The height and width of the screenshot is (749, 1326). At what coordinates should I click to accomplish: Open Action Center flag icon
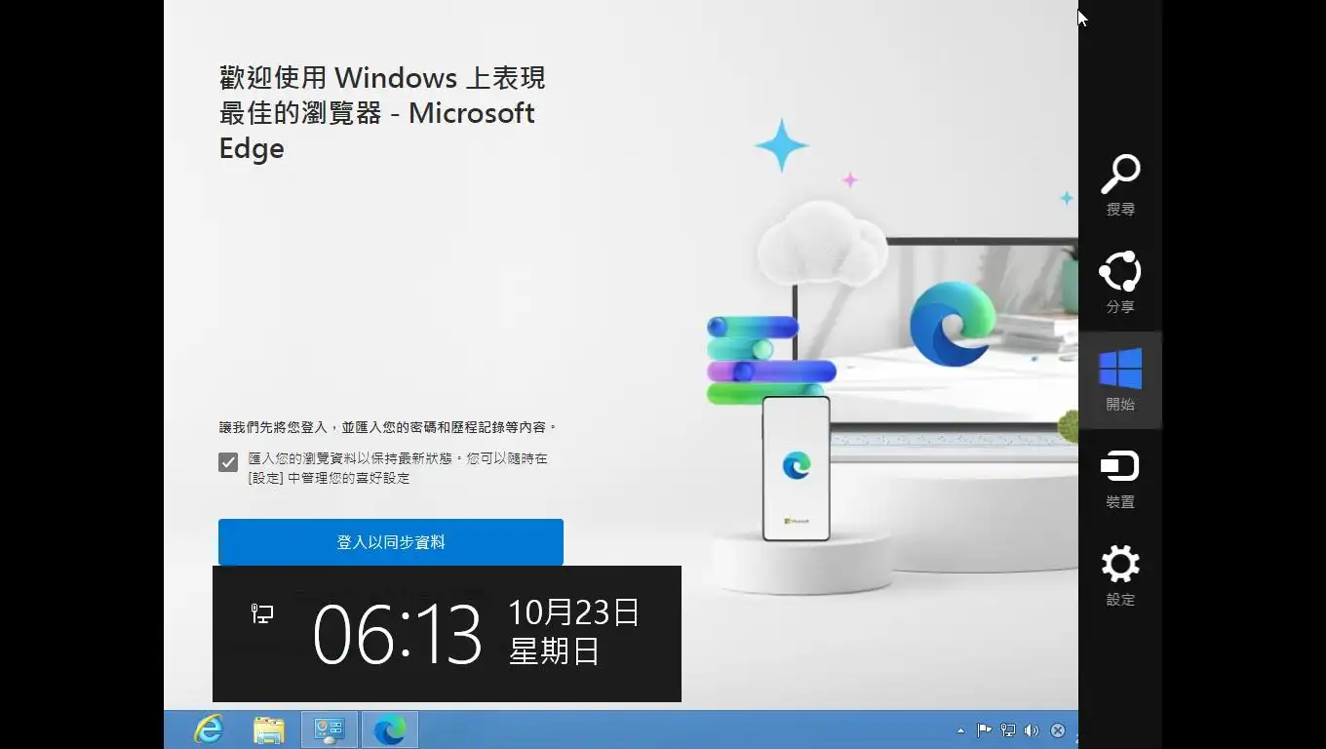[984, 729]
